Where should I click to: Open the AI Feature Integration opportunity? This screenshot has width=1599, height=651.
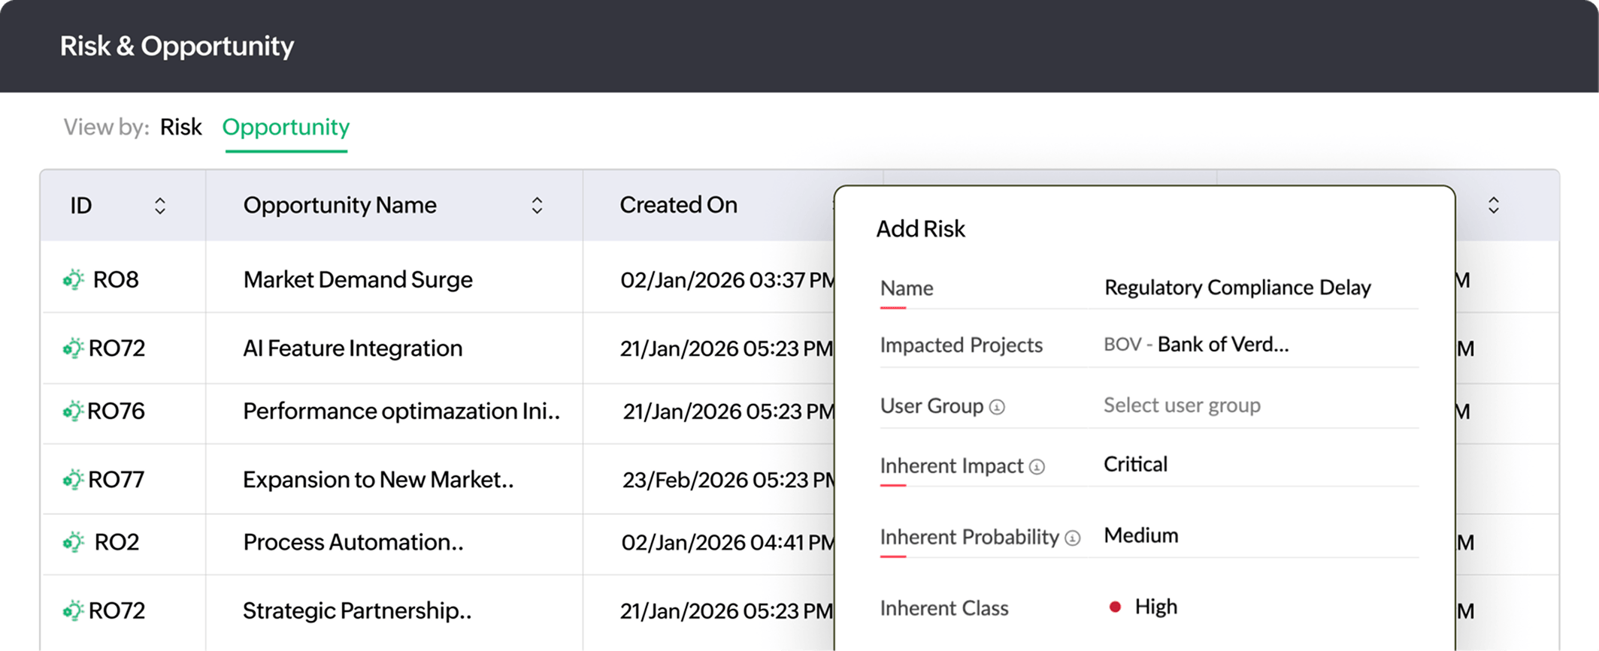coord(353,348)
